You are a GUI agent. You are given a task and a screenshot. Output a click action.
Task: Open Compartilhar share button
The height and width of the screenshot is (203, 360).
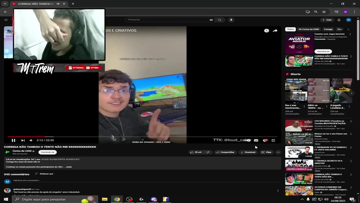click(225, 152)
